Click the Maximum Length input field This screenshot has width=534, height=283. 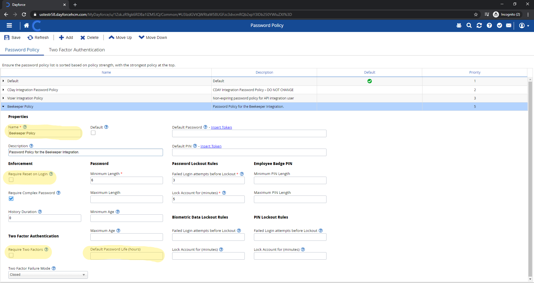click(127, 199)
